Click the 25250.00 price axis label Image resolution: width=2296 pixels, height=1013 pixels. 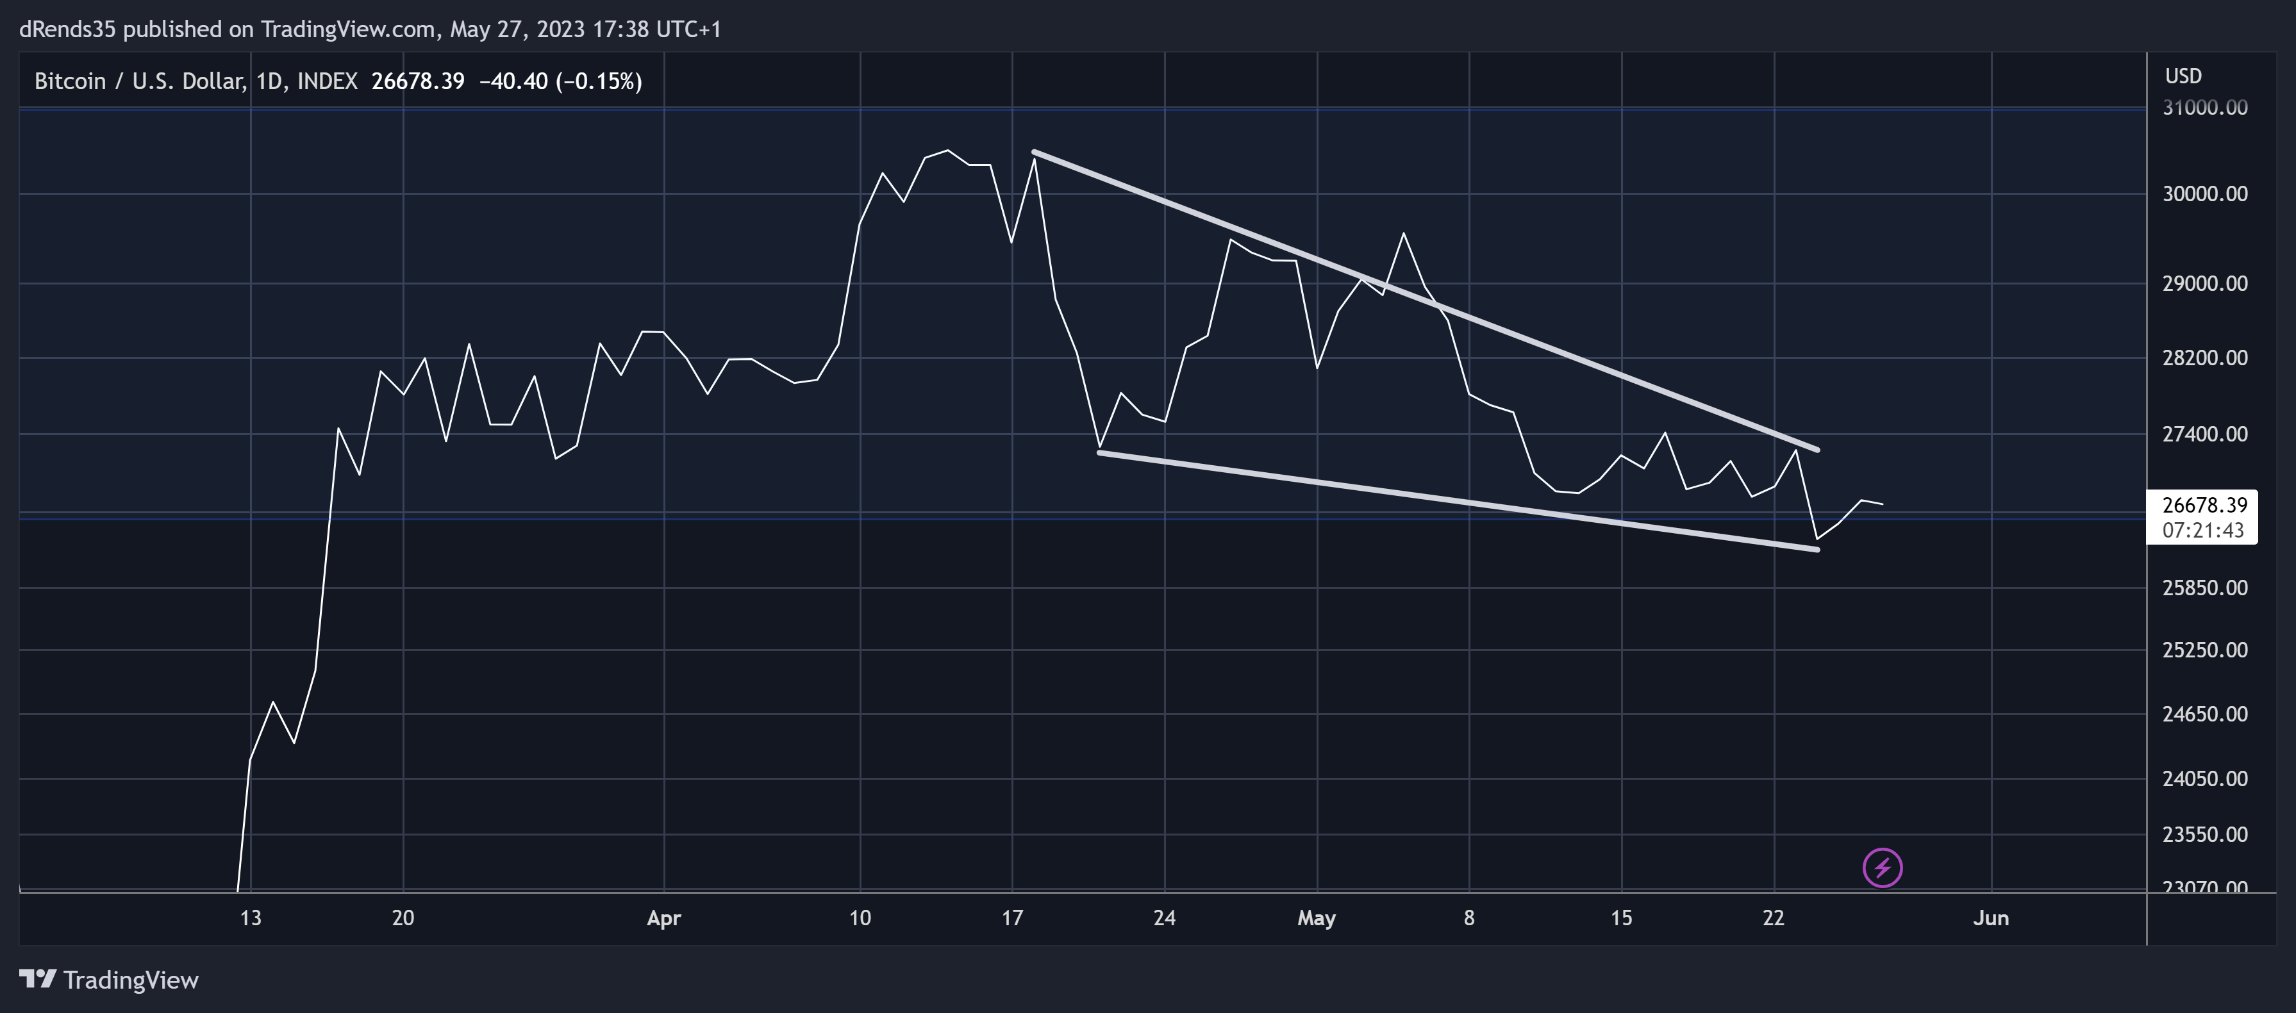point(2205,650)
